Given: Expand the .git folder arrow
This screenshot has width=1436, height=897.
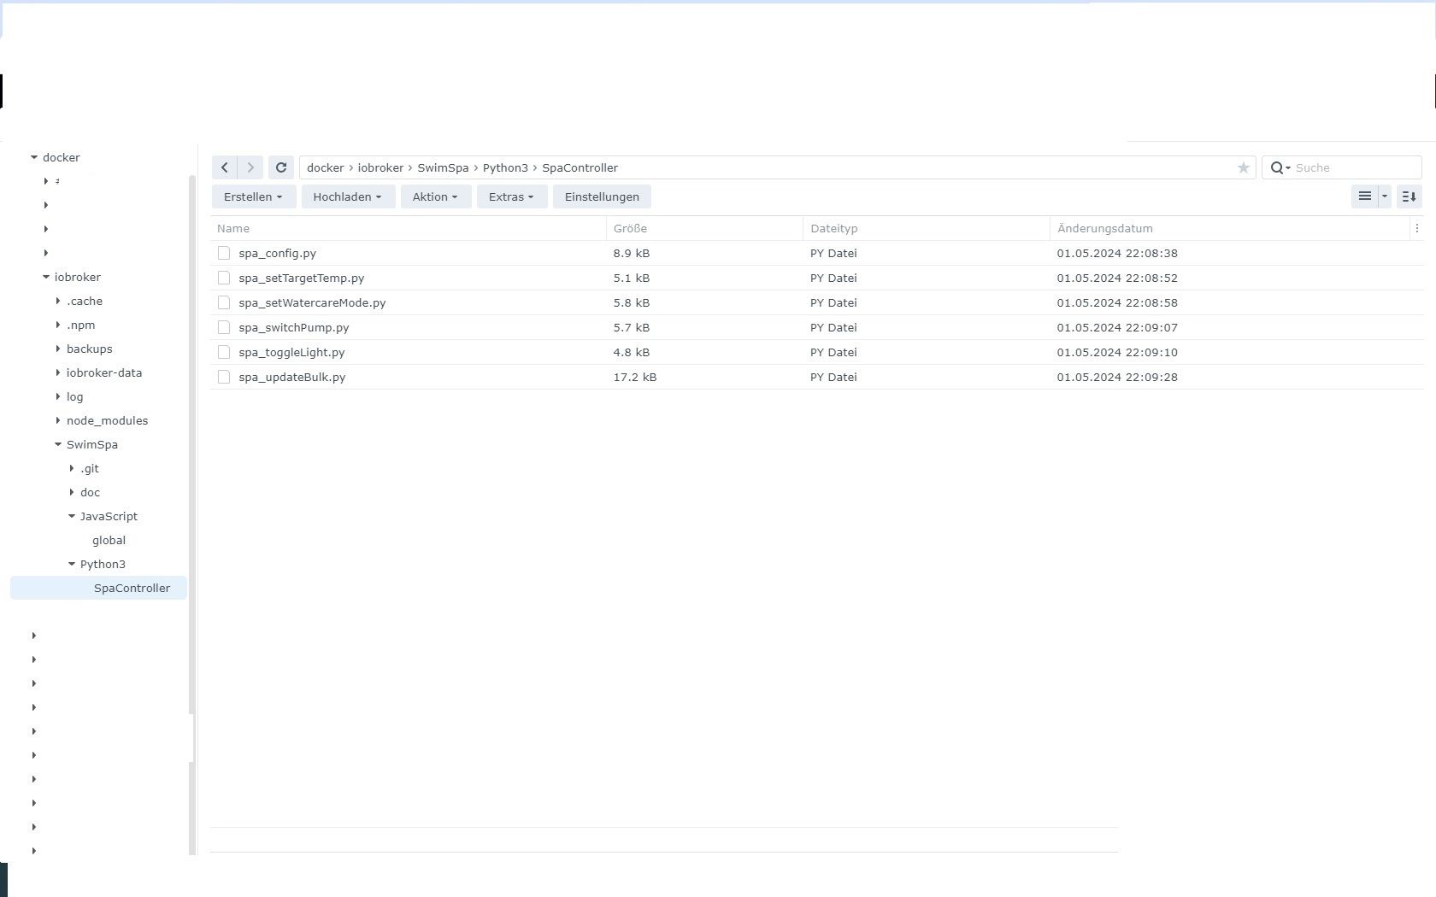Looking at the screenshot, I should 72,468.
